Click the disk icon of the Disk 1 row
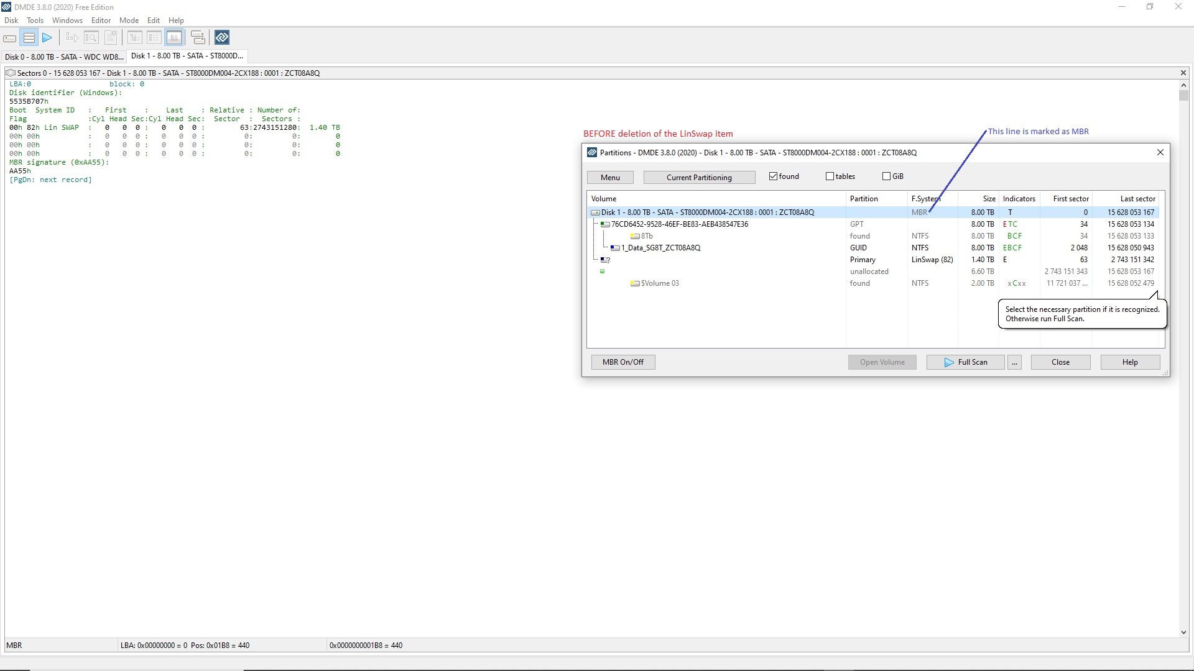The height and width of the screenshot is (671, 1194). coord(595,212)
